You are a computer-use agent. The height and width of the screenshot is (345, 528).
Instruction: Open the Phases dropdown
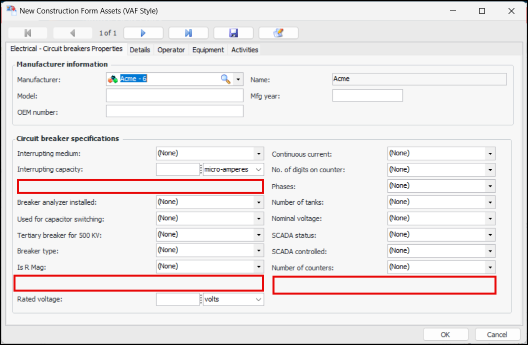pos(490,186)
